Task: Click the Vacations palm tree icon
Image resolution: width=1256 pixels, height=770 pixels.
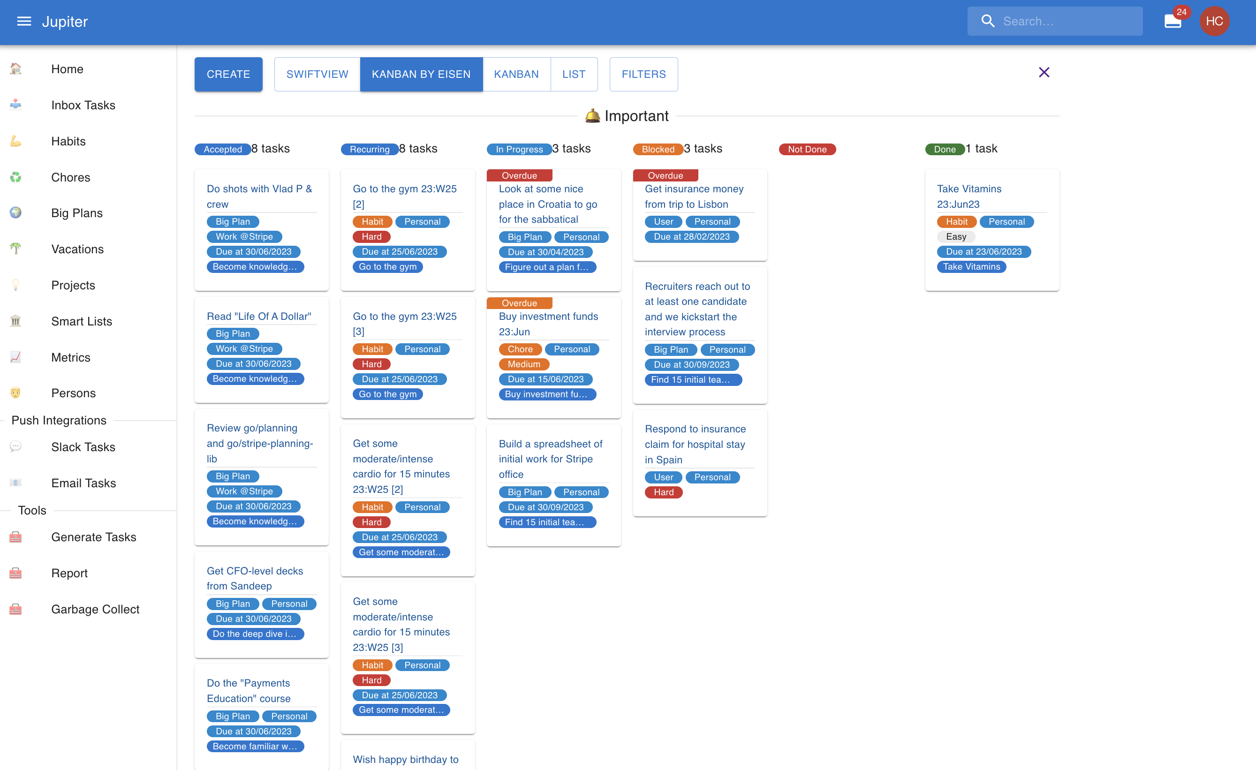Action: [16, 249]
